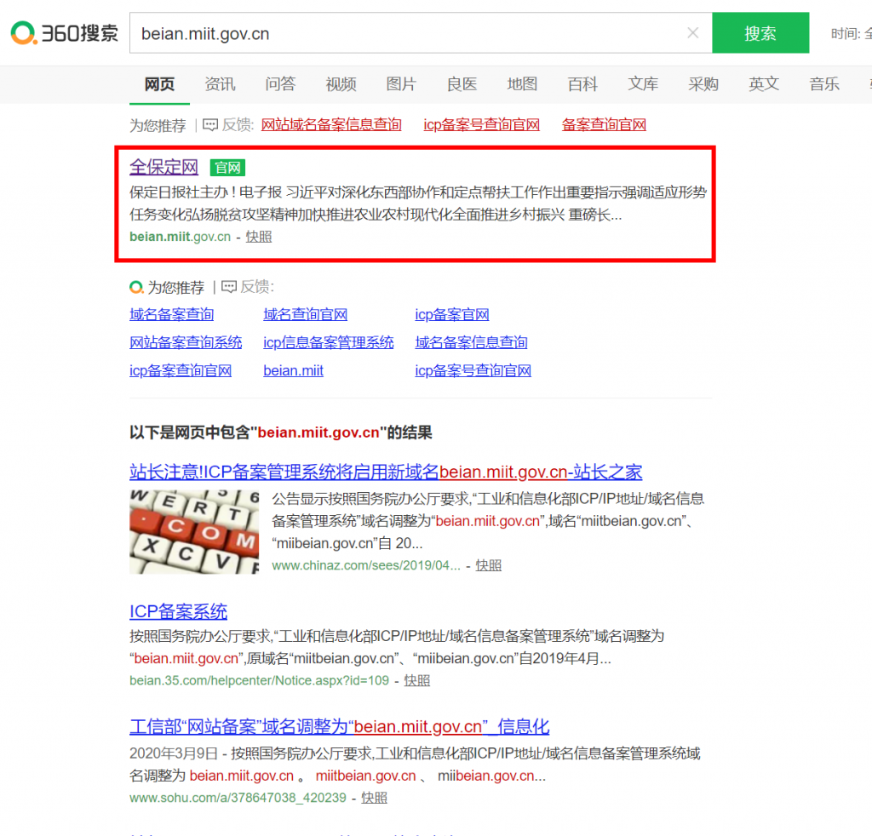872x836 pixels.
Task: Open the 站长注意 ICP备案管理系统 result title
Action: [386, 472]
